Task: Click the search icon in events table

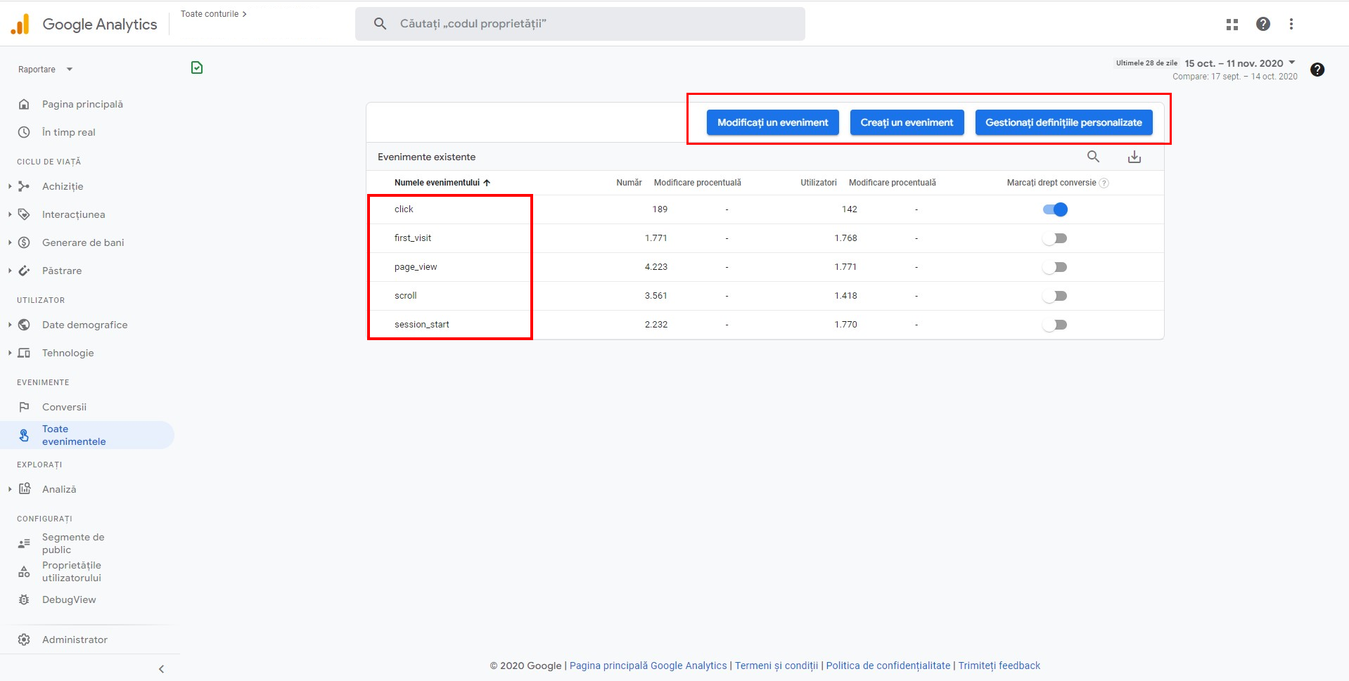Action: (x=1093, y=157)
